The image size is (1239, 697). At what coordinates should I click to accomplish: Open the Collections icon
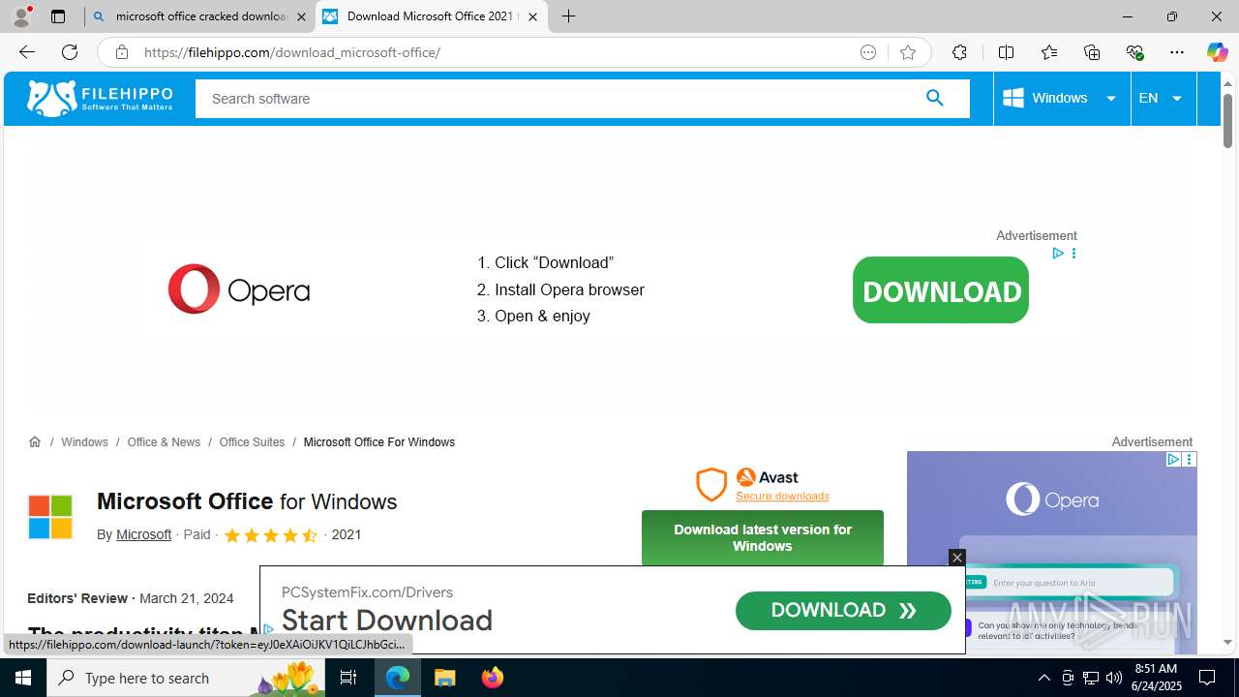click(x=1092, y=52)
